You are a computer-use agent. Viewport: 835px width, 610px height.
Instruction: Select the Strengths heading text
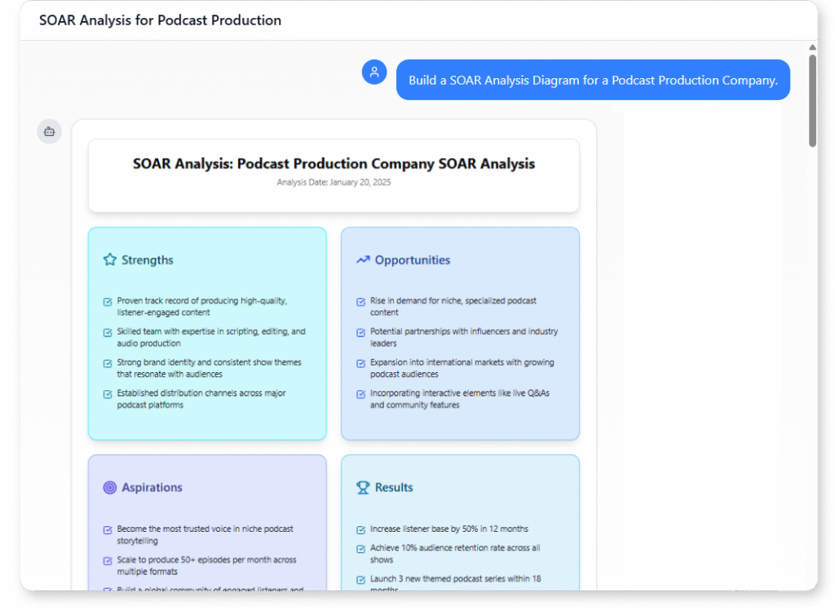148,260
